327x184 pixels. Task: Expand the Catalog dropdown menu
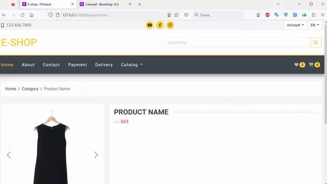[132, 65]
